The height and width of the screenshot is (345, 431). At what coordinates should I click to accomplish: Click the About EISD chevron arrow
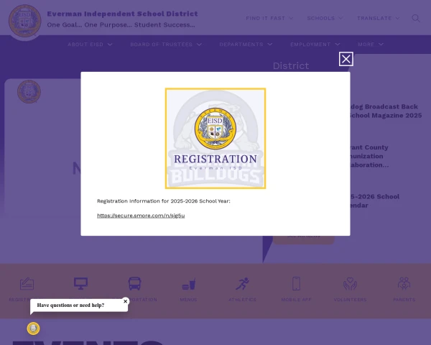pyautogui.click(x=110, y=45)
